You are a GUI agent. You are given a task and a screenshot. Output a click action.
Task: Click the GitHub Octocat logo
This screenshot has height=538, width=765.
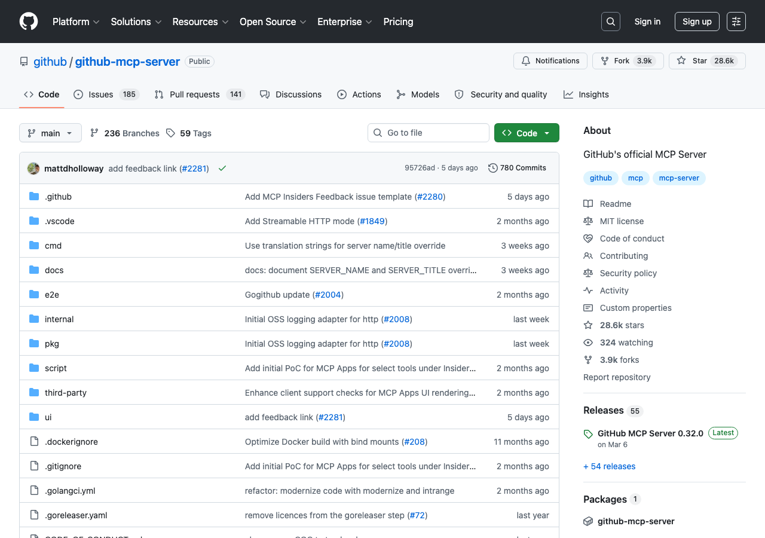pyautogui.click(x=29, y=22)
